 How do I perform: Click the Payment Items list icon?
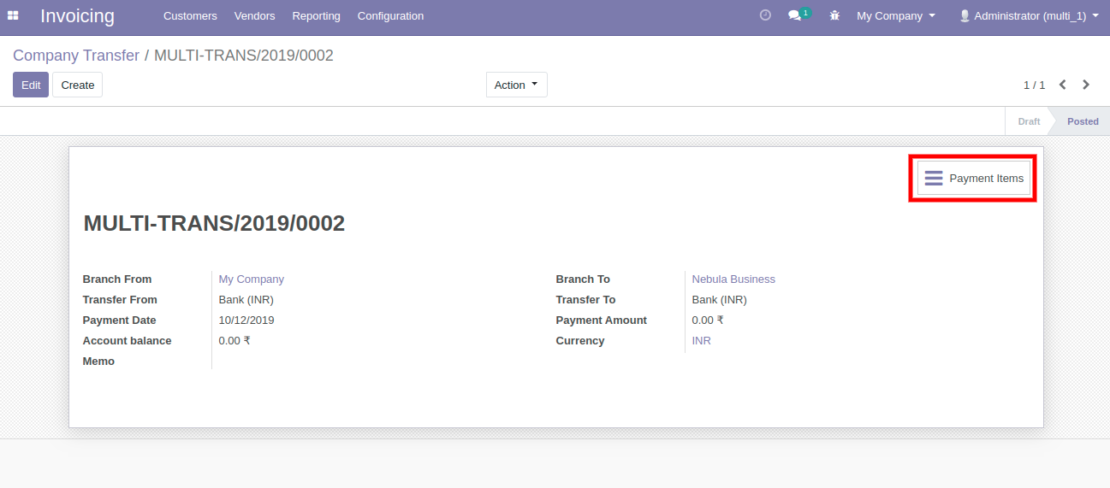934,178
